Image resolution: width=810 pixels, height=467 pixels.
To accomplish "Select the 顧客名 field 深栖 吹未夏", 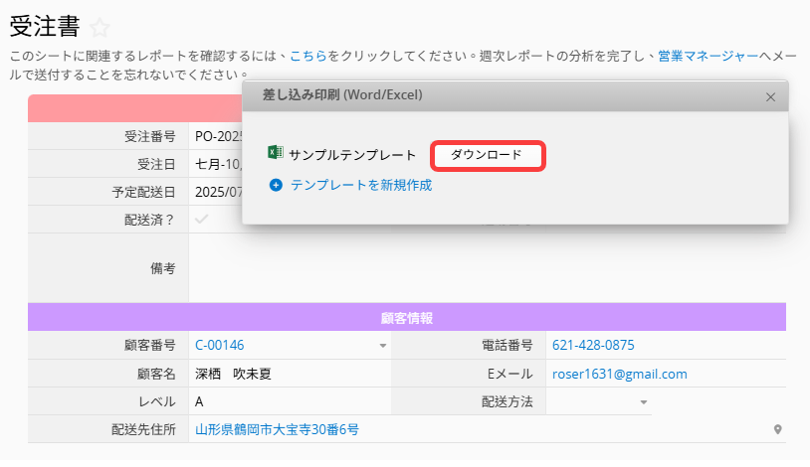I will click(x=233, y=375).
